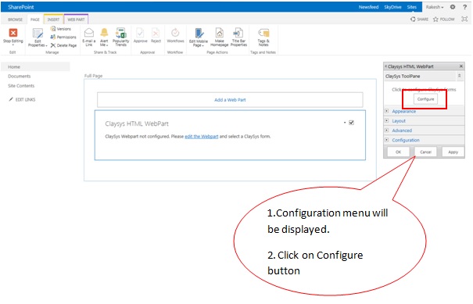
Task: Open Edit Properties in the ribbon
Action: click(38, 38)
